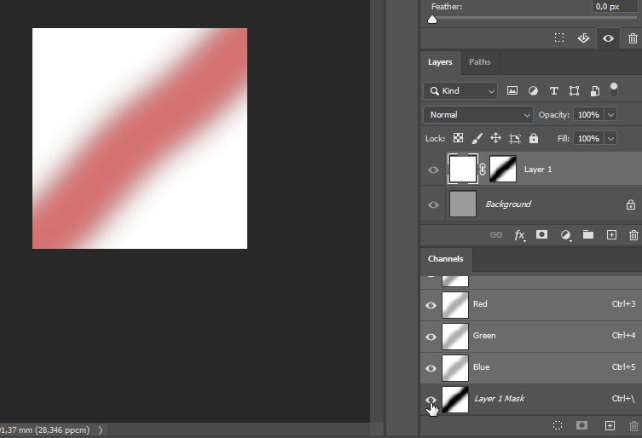Open the Kind filter dropdown
Screen dimensions: 642x438
tap(460, 91)
